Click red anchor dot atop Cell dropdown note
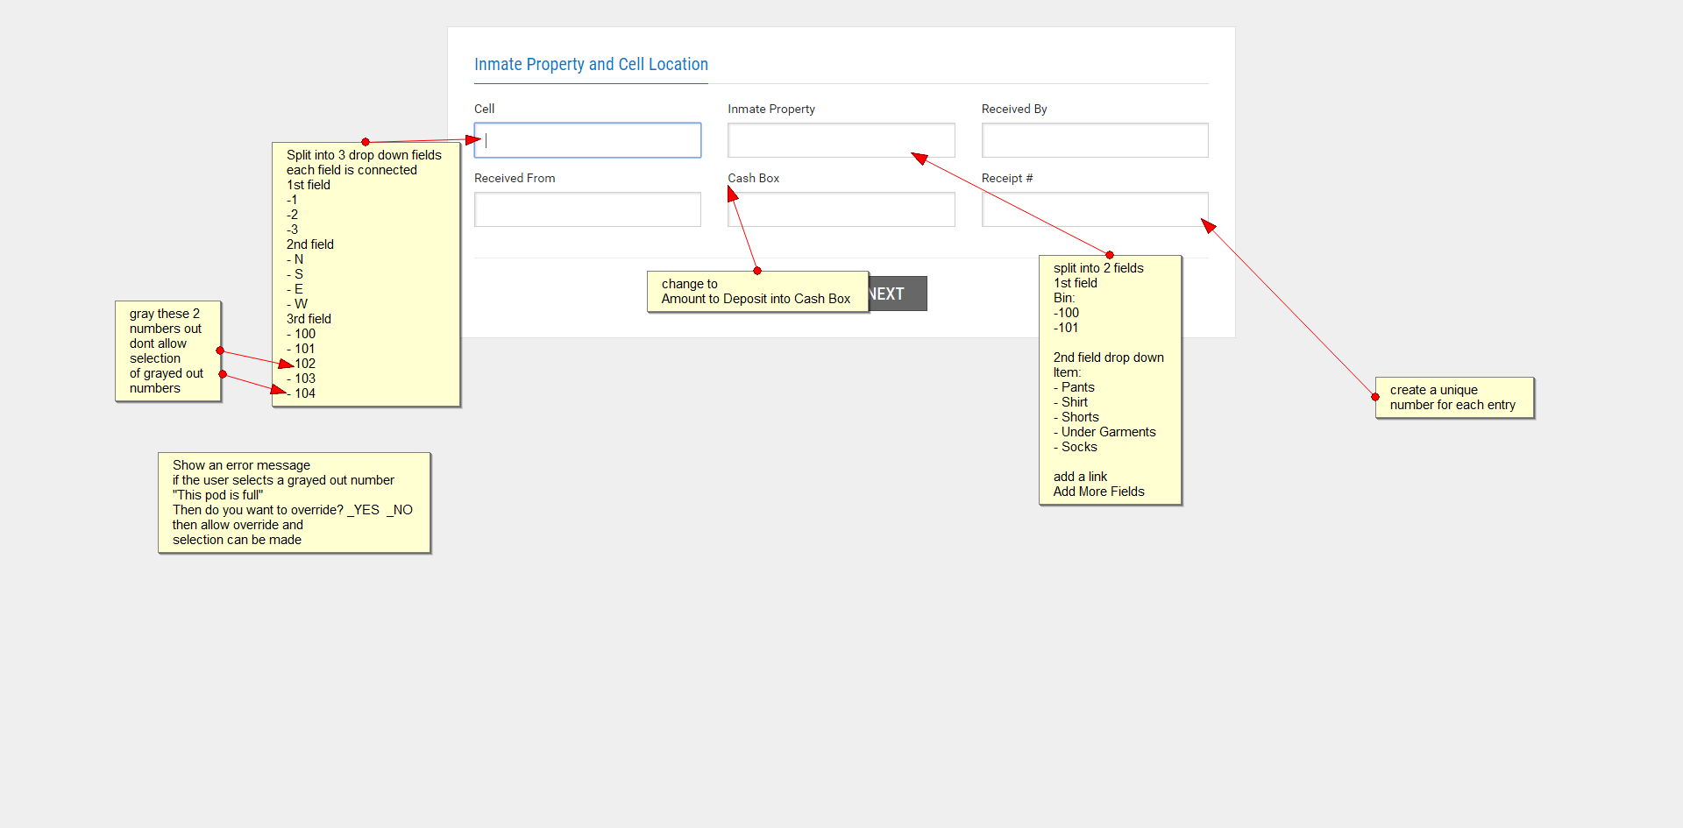Screen dimensions: 1683x828 click(x=366, y=142)
